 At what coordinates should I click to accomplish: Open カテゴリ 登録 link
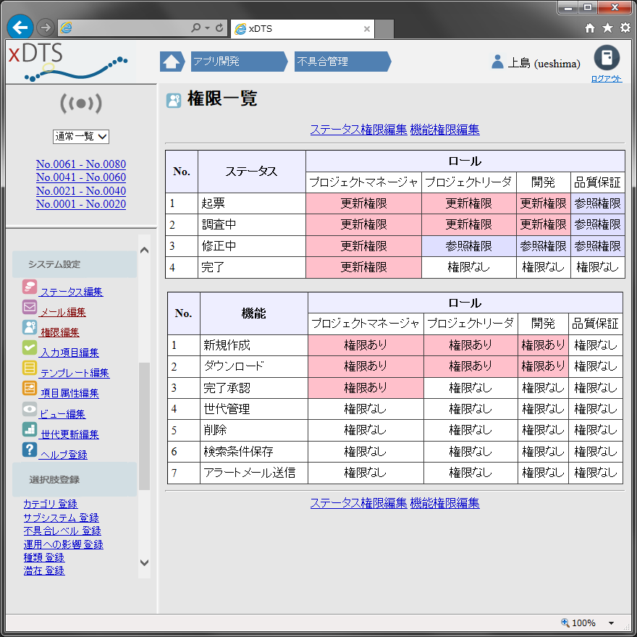[x=51, y=504]
